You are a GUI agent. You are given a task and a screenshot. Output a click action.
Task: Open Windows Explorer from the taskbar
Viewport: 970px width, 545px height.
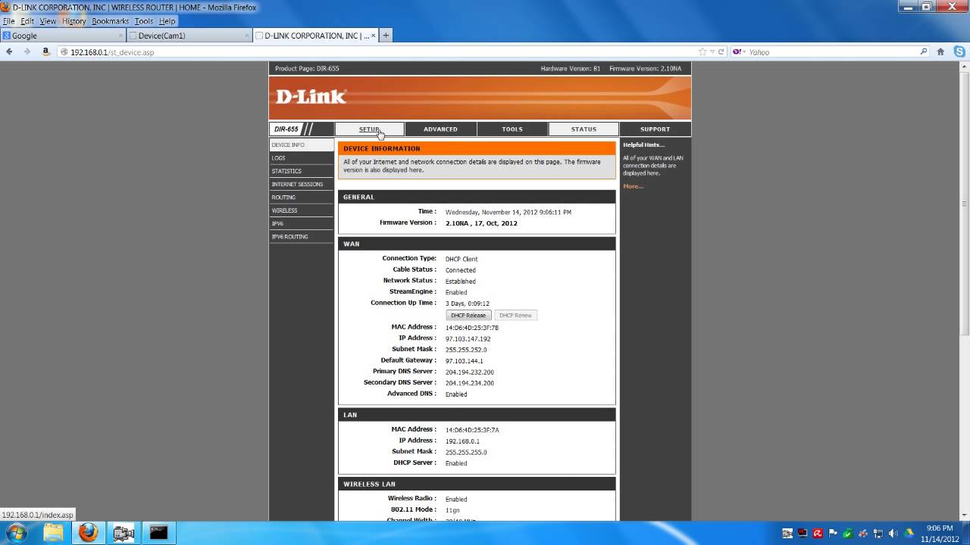tap(53, 533)
